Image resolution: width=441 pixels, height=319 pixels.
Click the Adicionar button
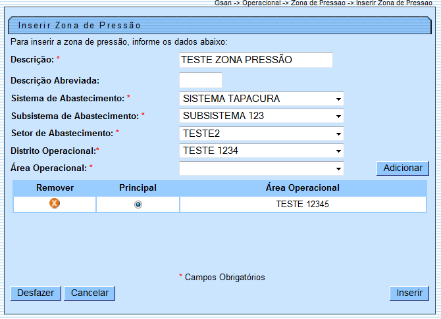tap(403, 168)
